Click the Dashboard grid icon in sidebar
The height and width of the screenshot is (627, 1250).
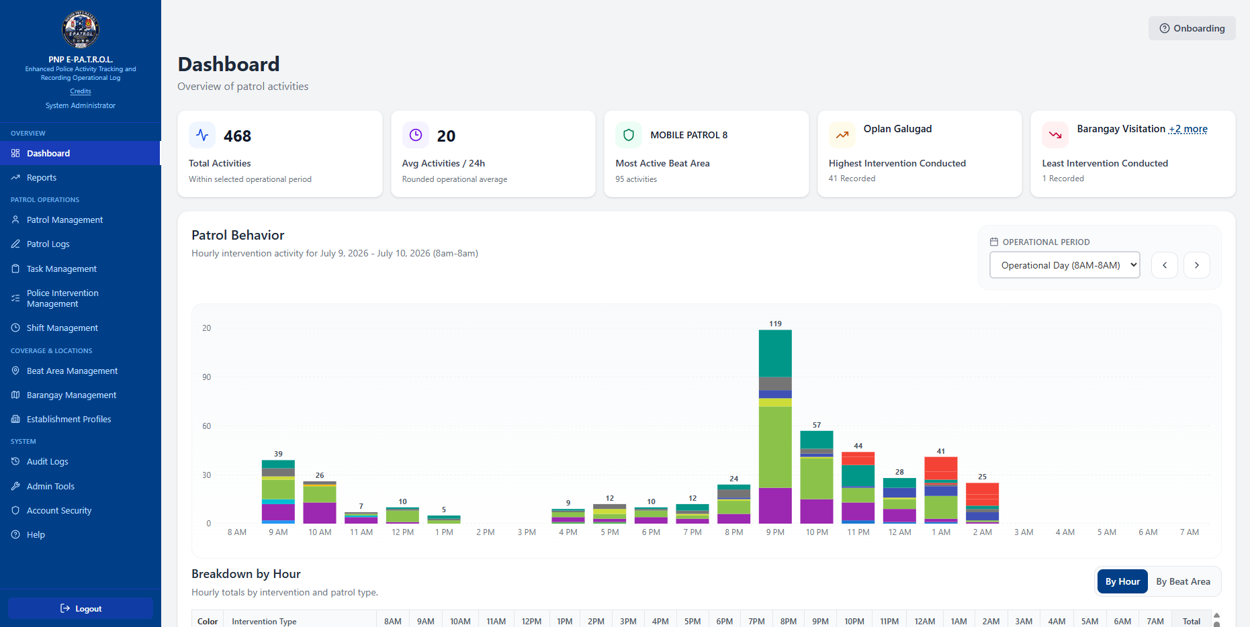tap(15, 153)
